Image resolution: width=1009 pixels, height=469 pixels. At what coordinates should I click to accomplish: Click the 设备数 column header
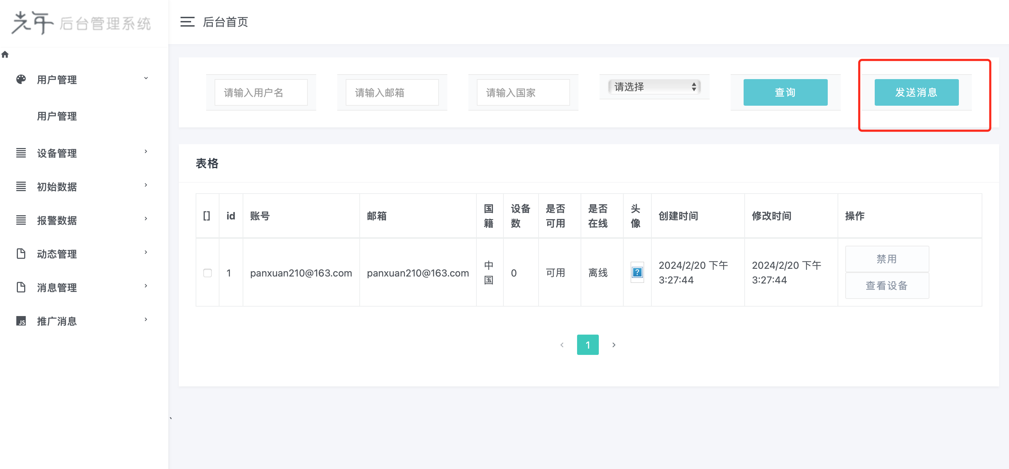(521, 216)
